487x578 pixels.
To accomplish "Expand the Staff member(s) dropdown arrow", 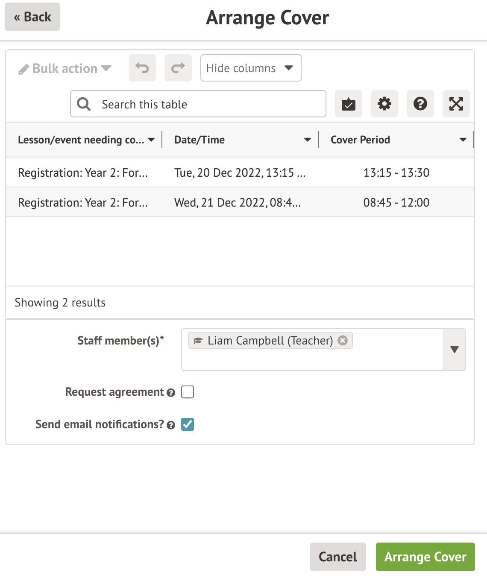I will point(454,350).
